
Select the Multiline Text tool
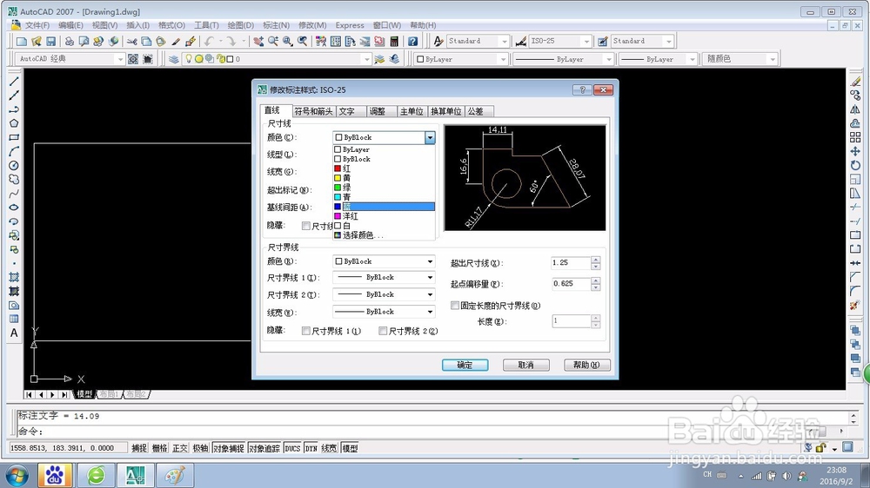tap(14, 333)
